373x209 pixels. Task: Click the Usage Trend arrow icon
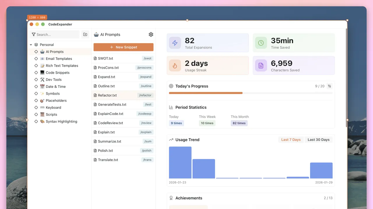pos(171,140)
